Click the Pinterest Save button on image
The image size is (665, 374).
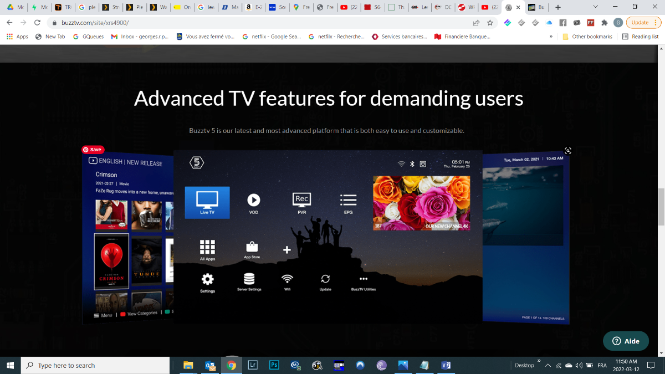(93, 150)
